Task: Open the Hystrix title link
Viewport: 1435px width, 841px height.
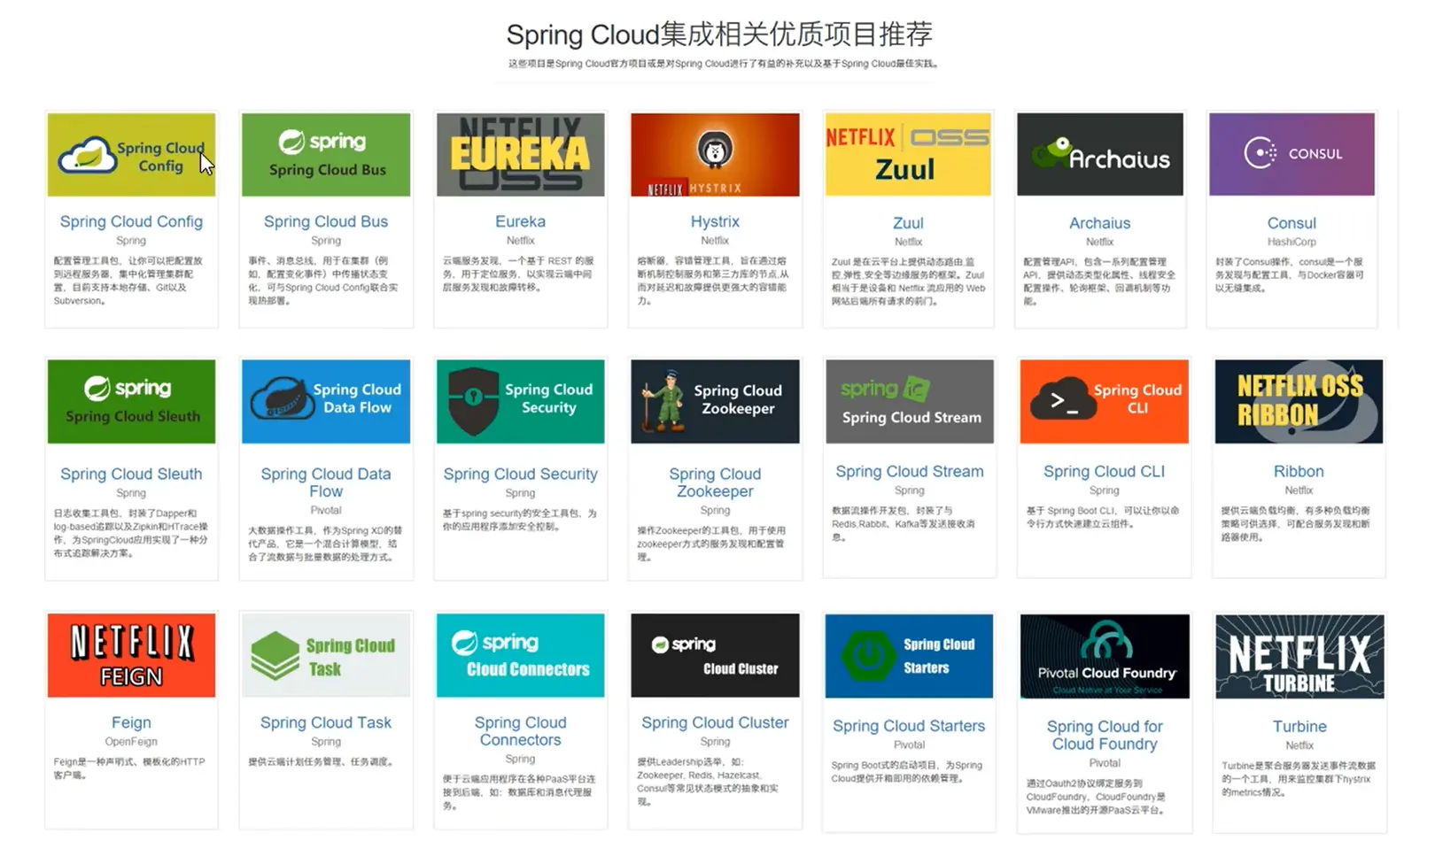Action: click(x=715, y=221)
